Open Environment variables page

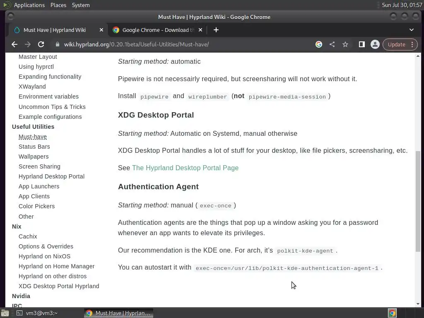coord(49,96)
